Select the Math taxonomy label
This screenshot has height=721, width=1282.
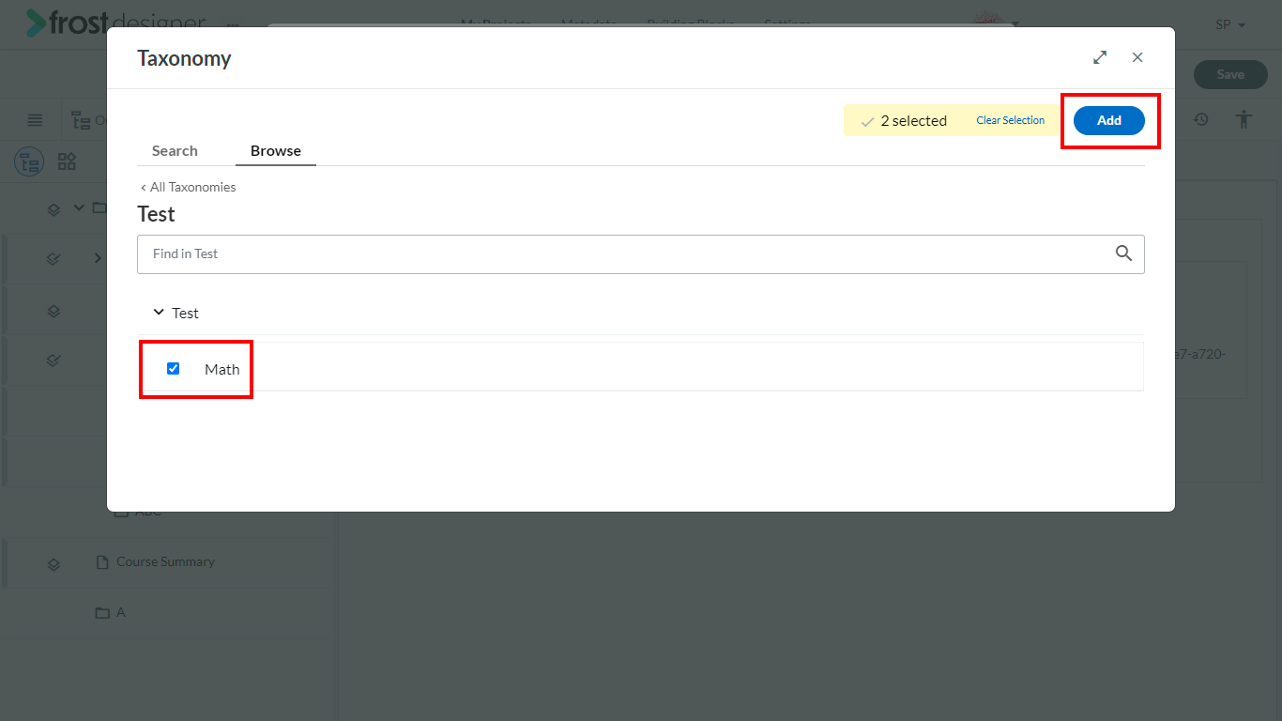[x=222, y=369]
